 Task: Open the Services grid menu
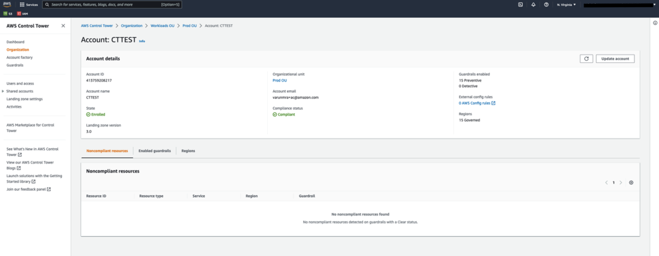pos(28,4)
